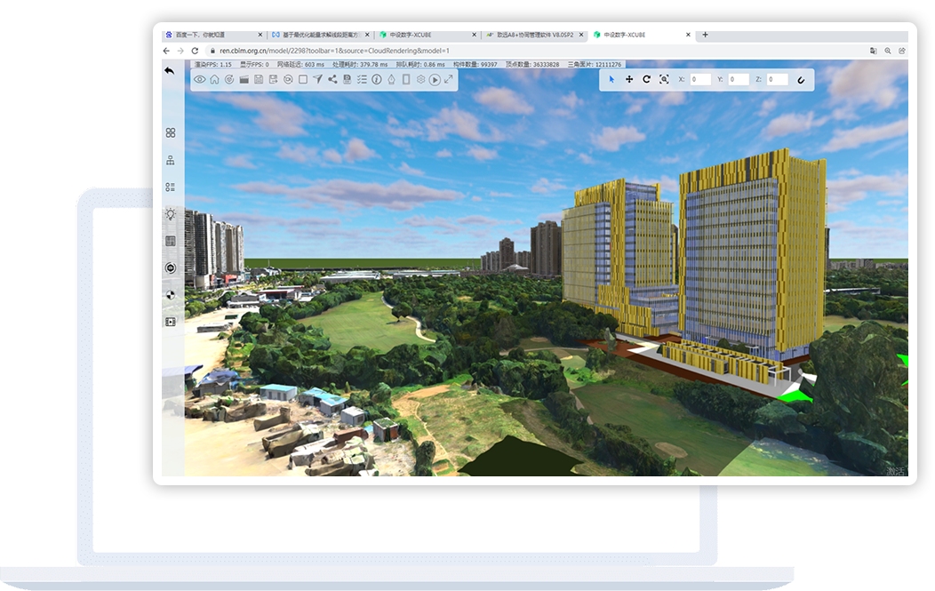This screenshot has height=591, width=935.
Task: Open a new browser tab
Action: 706,35
